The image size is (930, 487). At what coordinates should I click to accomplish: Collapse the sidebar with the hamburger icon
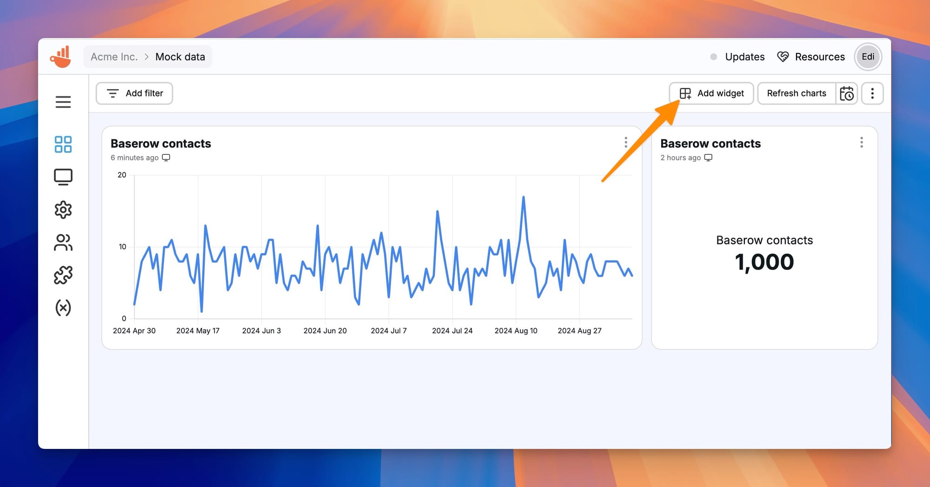pyautogui.click(x=64, y=102)
